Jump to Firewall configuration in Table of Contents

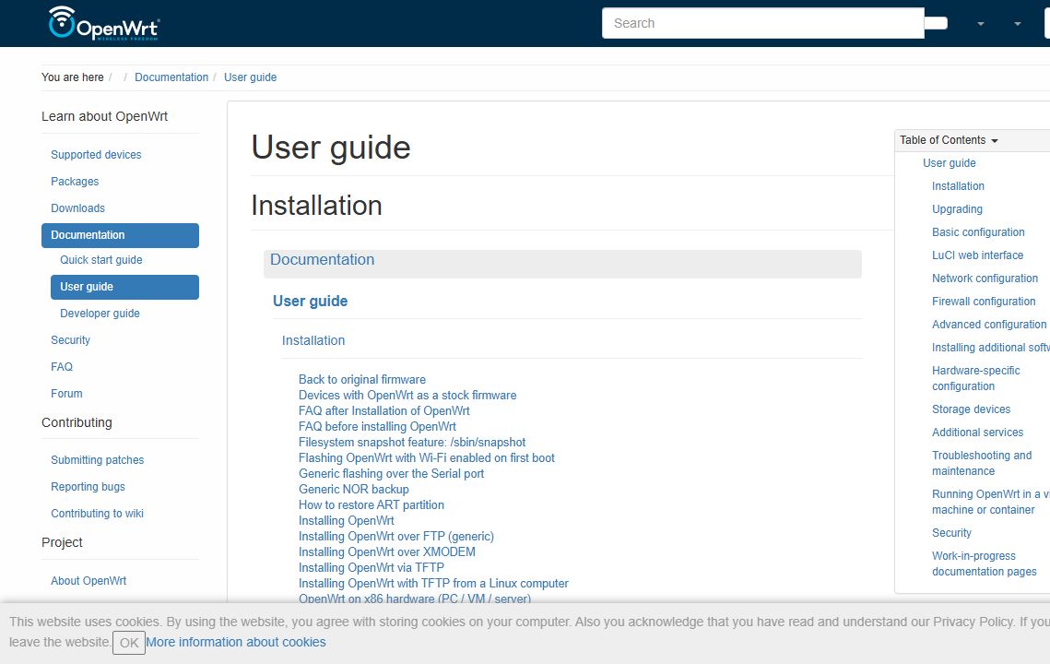pos(984,302)
